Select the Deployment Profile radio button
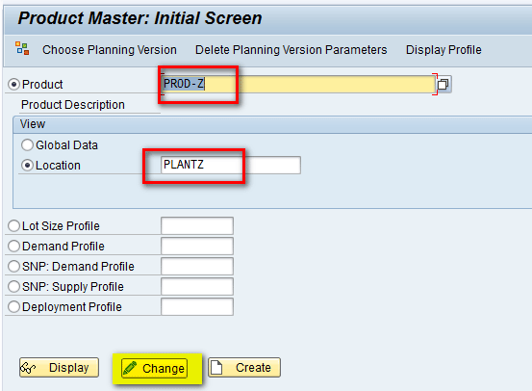Viewport: 532px width, 391px height. coord(13,307)
